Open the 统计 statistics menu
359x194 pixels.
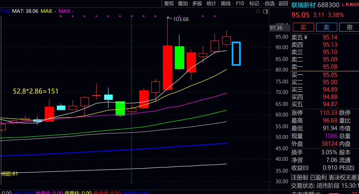[211, 4]
